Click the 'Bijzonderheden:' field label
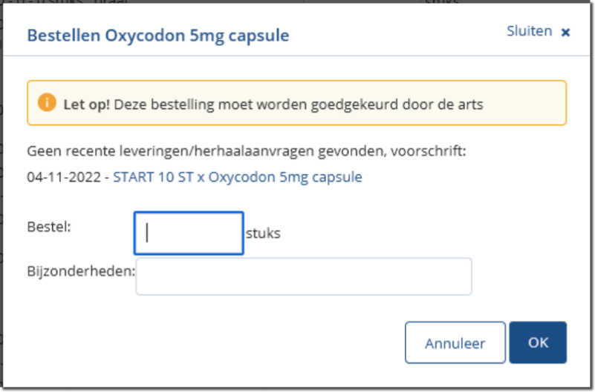595x392 pixels. (x=81, y=270)
